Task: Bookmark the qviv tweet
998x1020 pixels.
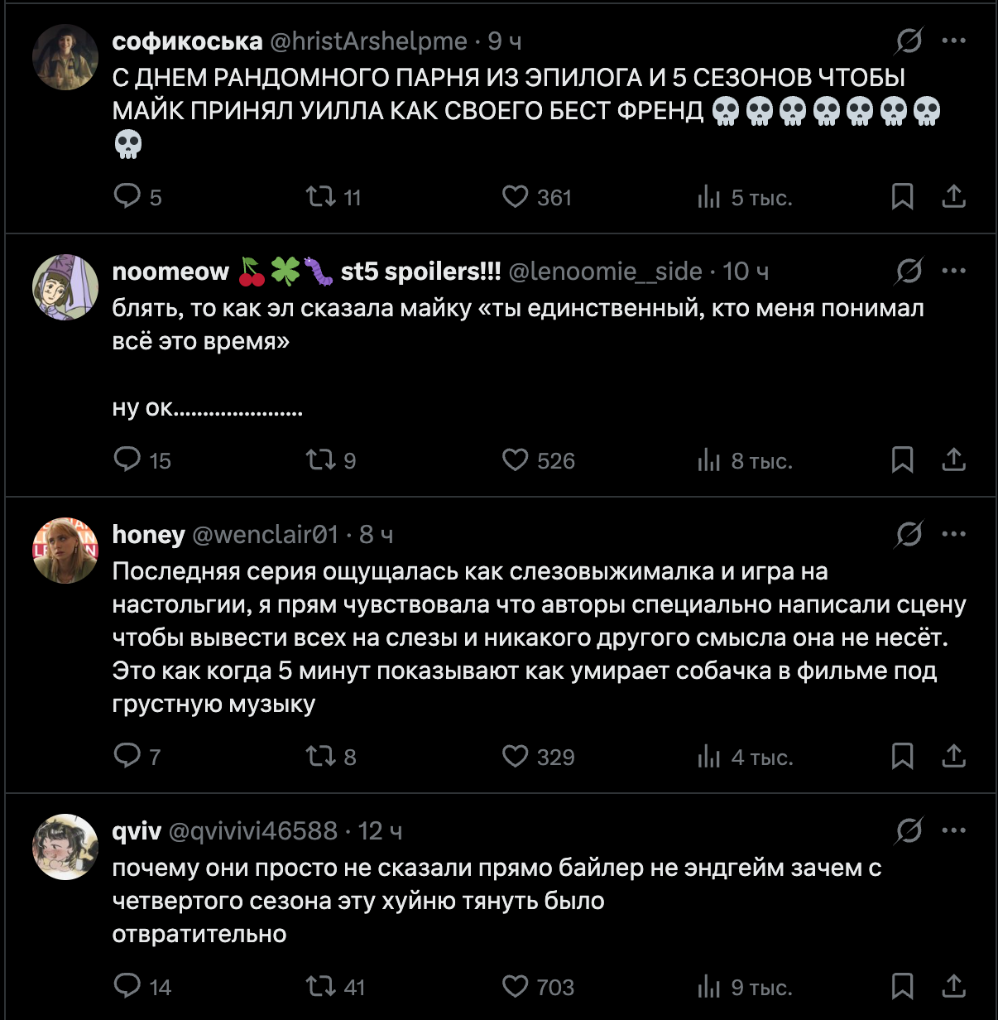Action: pyautogui.click(x=903, y=986)
